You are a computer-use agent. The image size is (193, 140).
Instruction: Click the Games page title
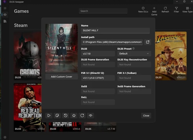(x=21, y=11)
